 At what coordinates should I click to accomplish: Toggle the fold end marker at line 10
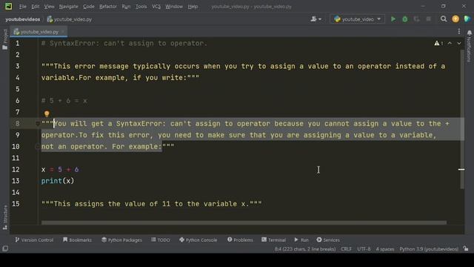tap(38, 147)
